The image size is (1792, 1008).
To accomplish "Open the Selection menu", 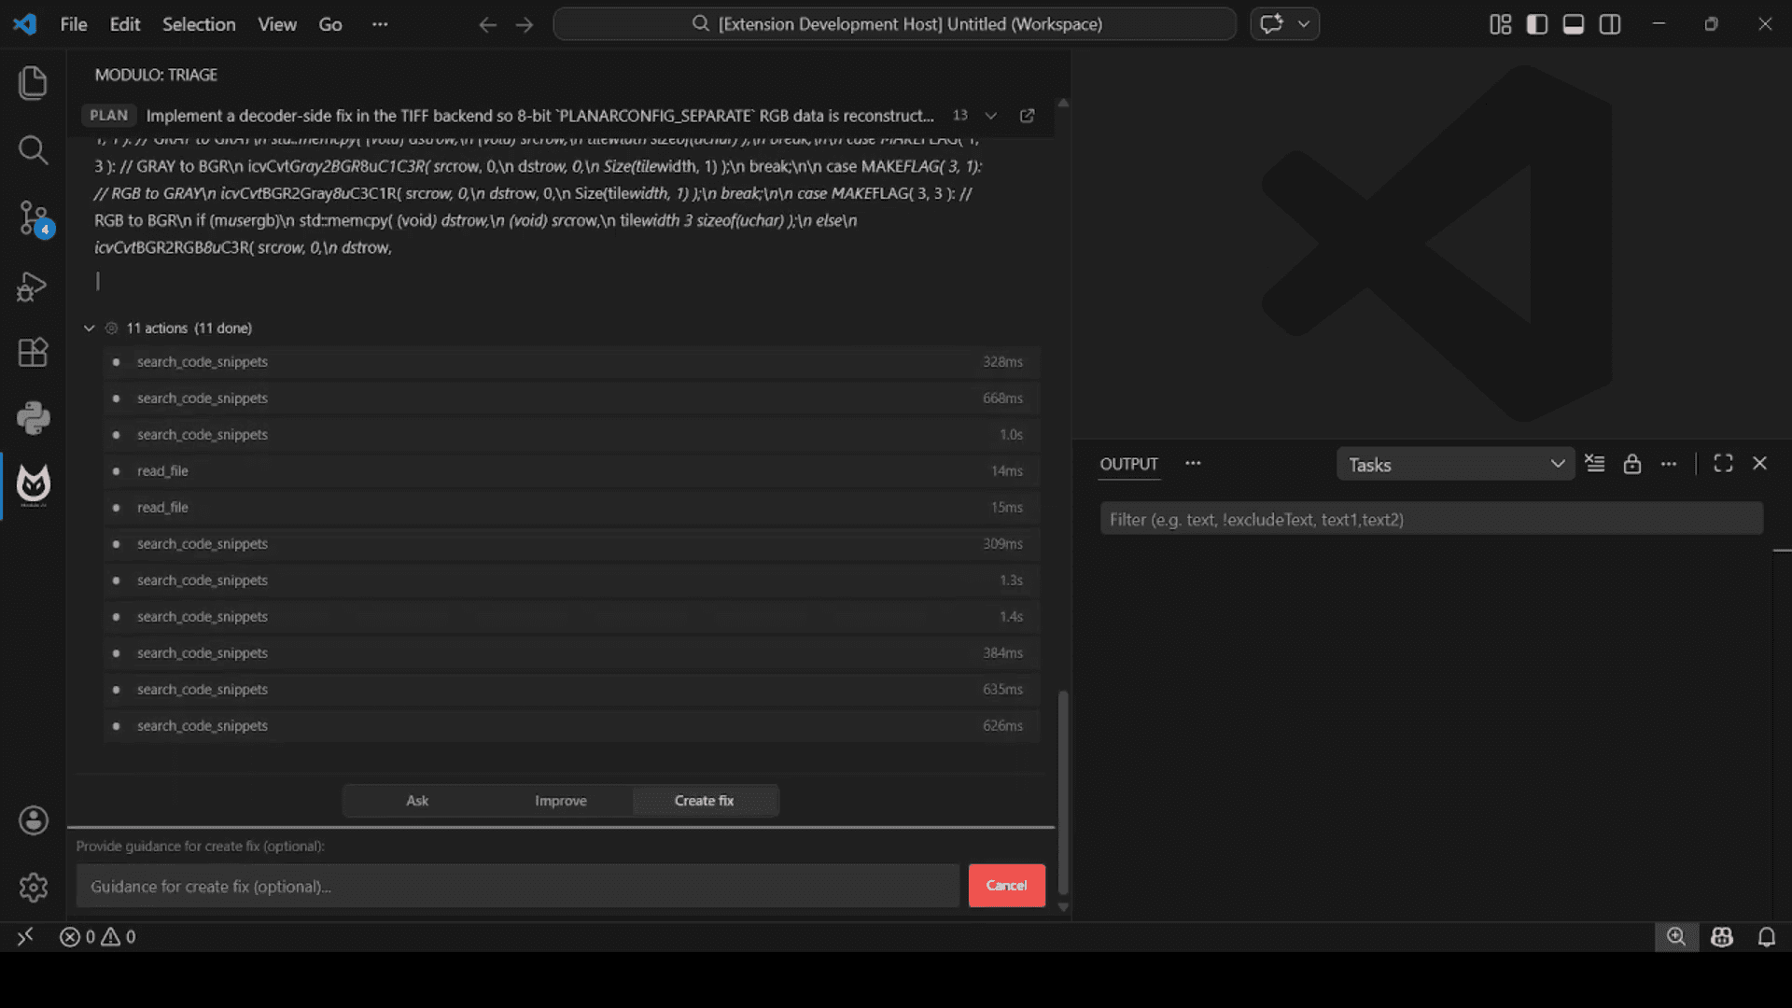I will tap(199, 24).
